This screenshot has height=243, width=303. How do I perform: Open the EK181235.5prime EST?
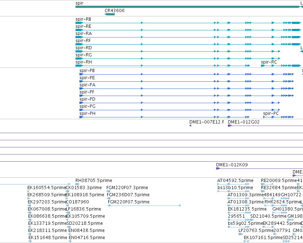point(247,209)
